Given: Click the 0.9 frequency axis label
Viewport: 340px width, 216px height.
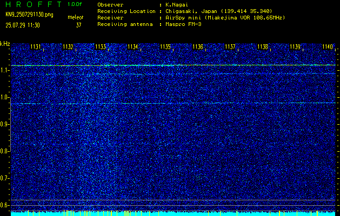Looking at the screenshot, I should click(4, 124).
